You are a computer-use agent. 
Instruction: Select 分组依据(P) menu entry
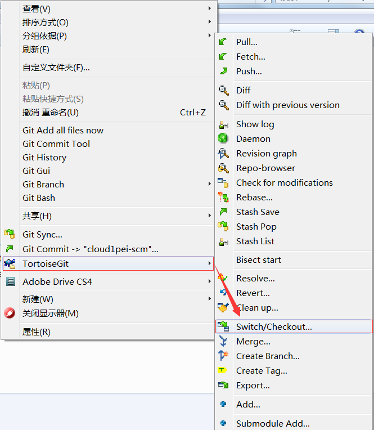pyautogui.click(x=109, y=35)
